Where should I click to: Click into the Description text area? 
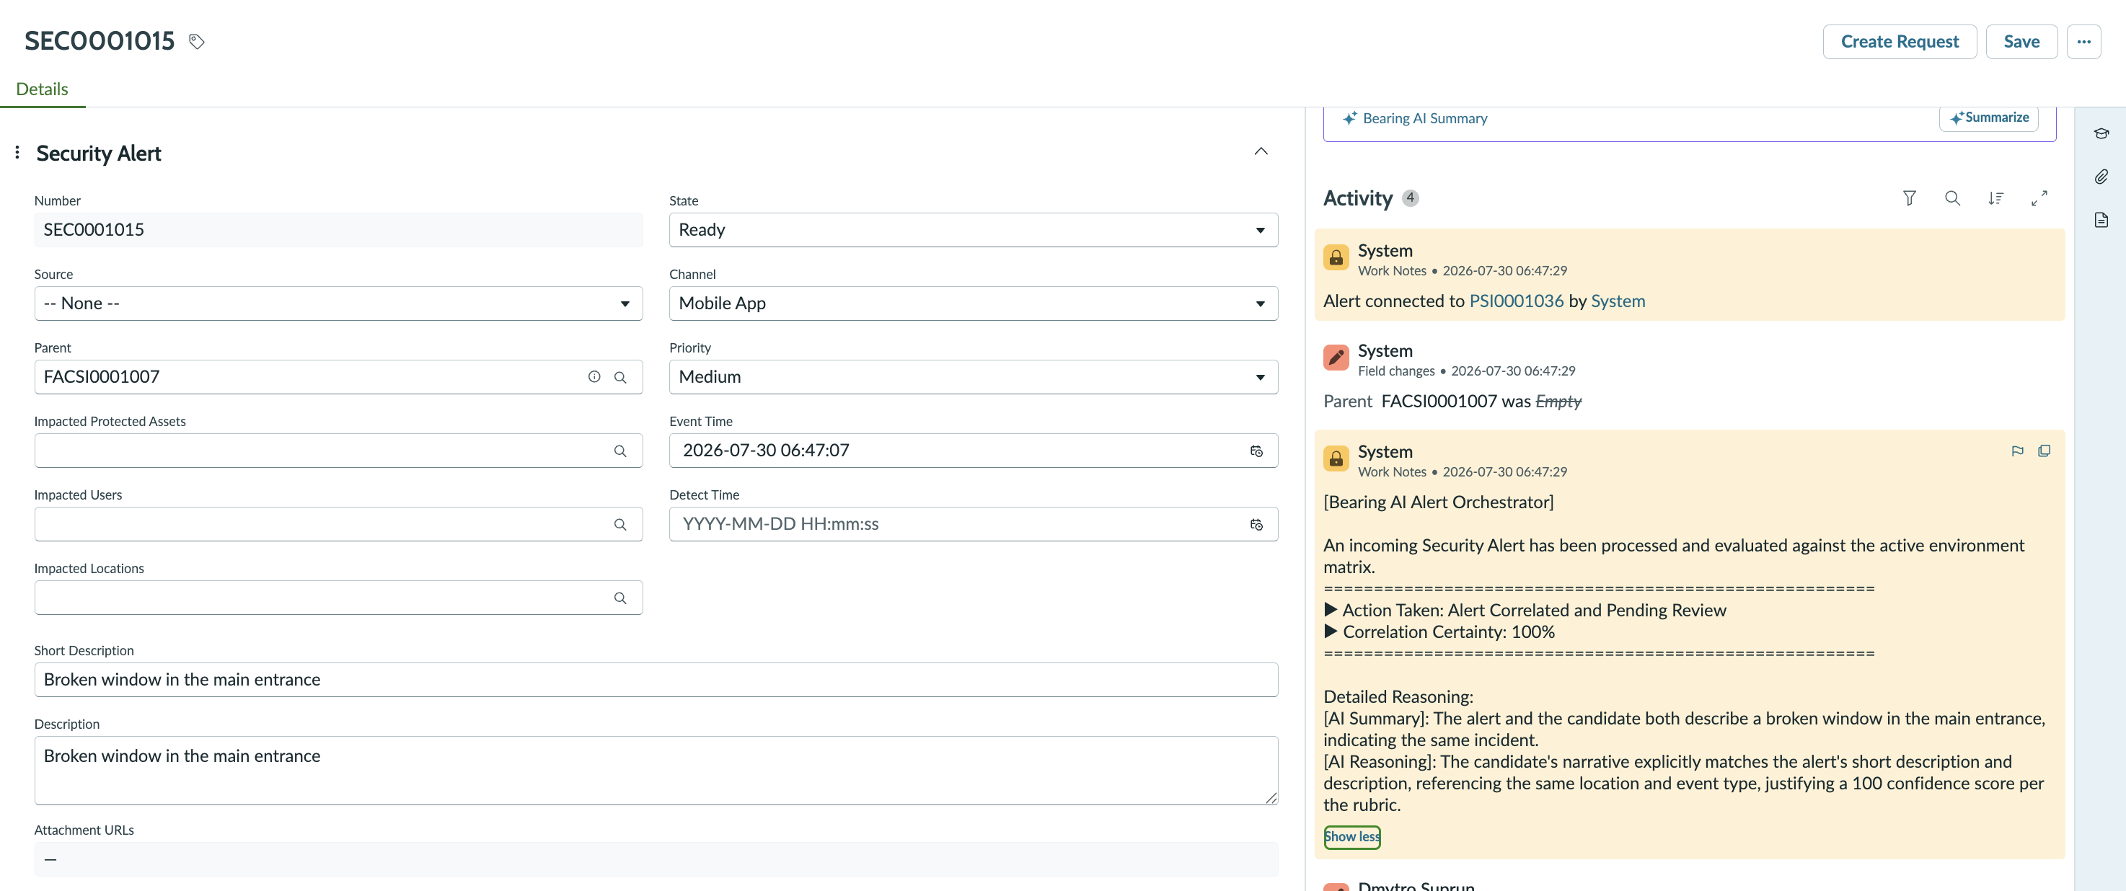[x=656, y=771]
